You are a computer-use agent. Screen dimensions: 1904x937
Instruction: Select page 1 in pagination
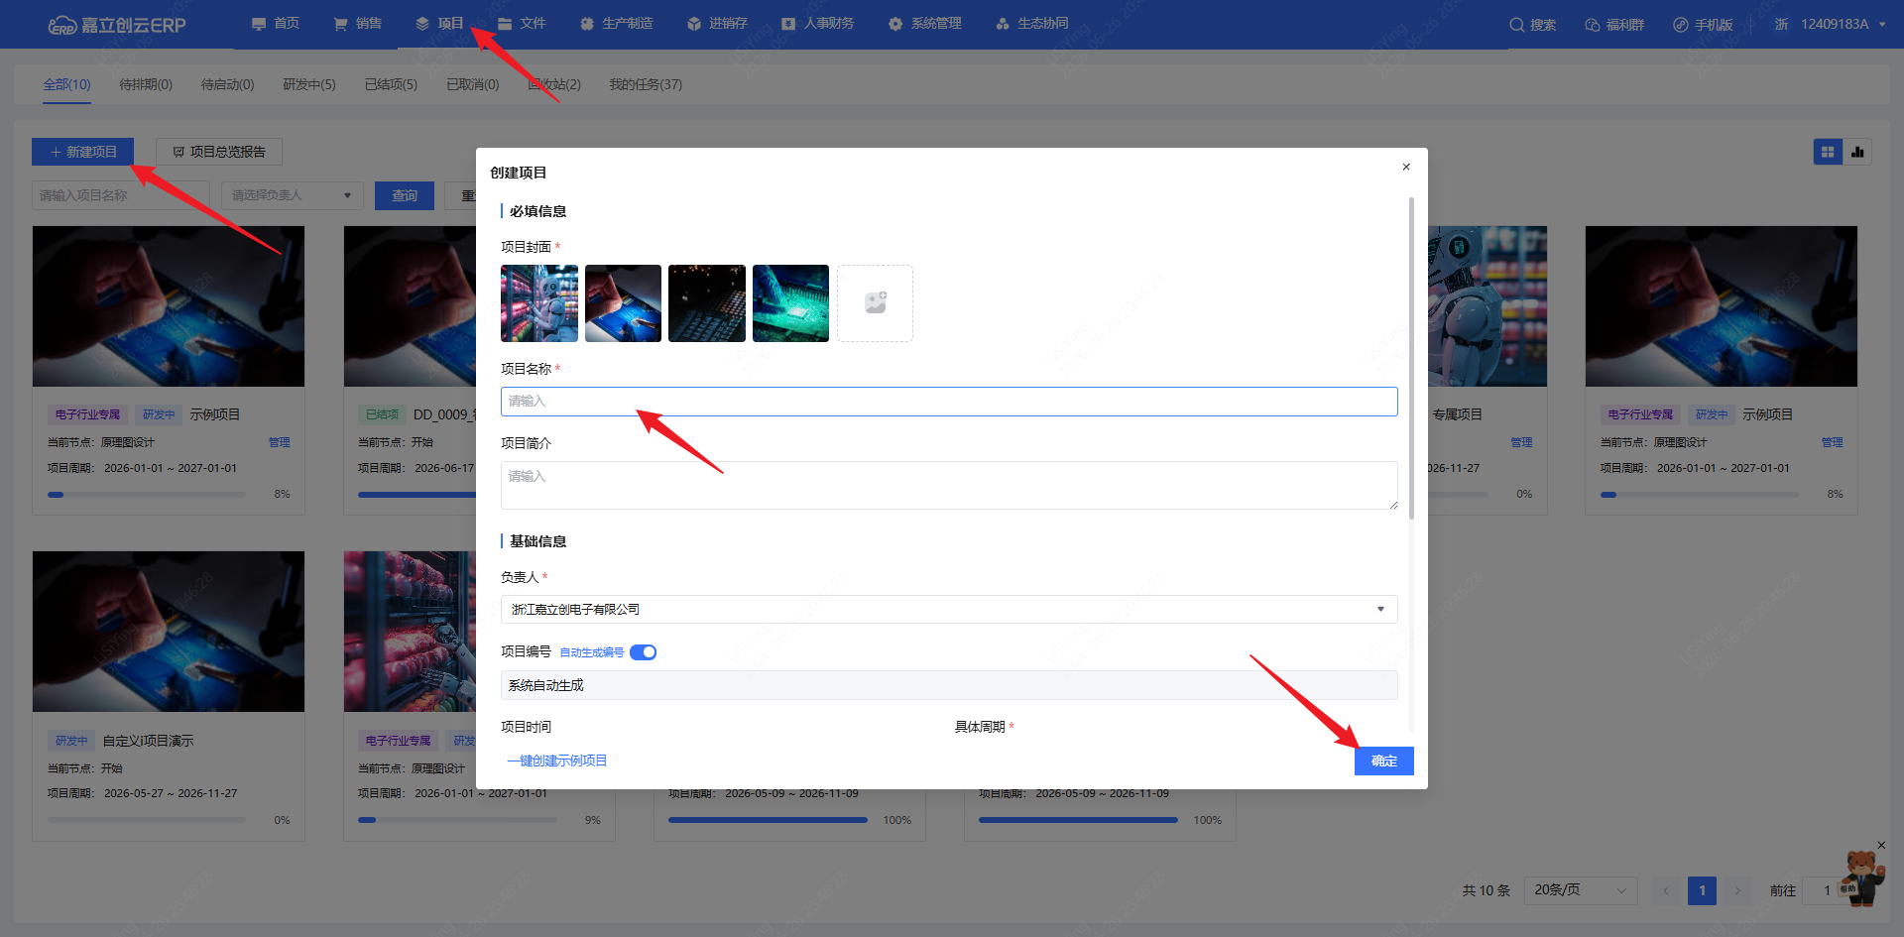pyautogui.click(x=1702, y=890)
